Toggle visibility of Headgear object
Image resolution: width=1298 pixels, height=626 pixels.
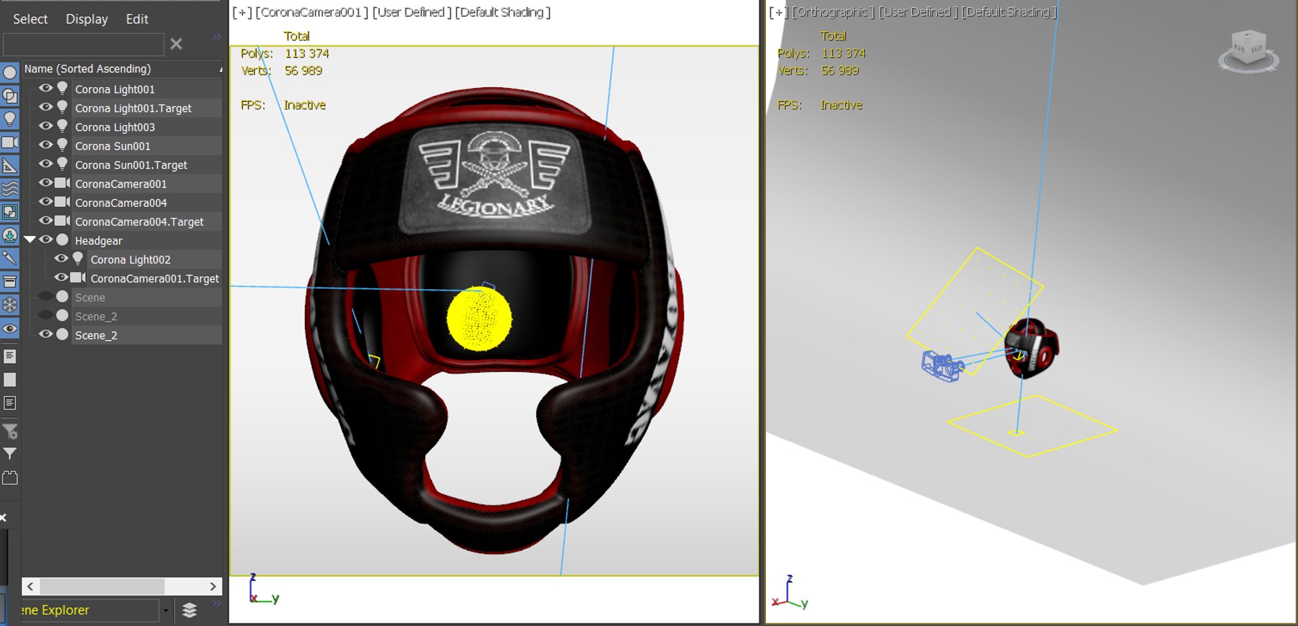tap(45, 239)
